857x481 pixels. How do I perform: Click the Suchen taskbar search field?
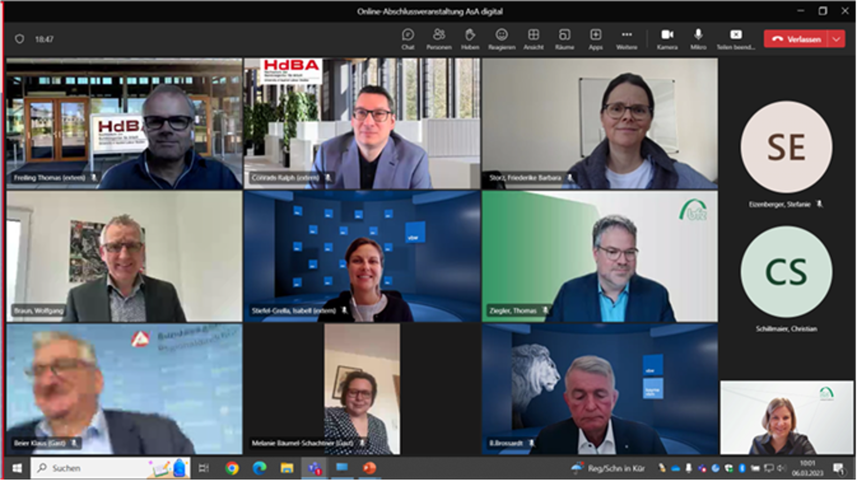click(110, 468)
